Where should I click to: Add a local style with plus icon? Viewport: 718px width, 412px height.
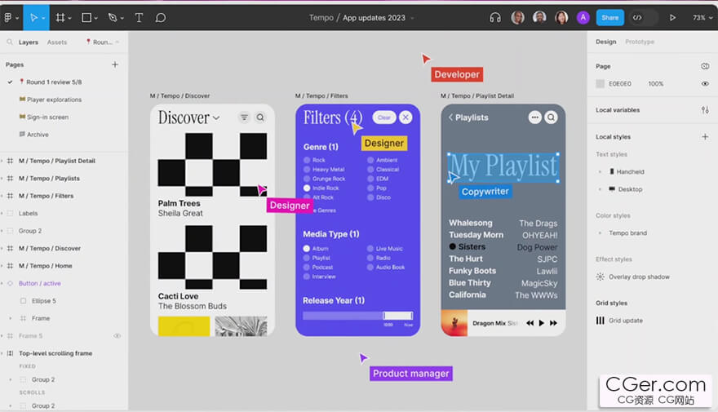coord(705,136)
